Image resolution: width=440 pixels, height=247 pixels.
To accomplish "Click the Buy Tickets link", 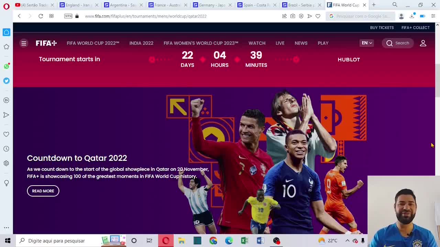I will [382, 27].
